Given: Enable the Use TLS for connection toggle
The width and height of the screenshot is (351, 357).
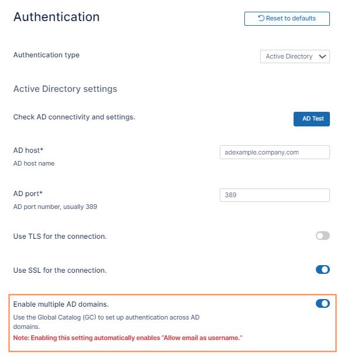Looking at the screenshot, I should [x=323, y=236].
